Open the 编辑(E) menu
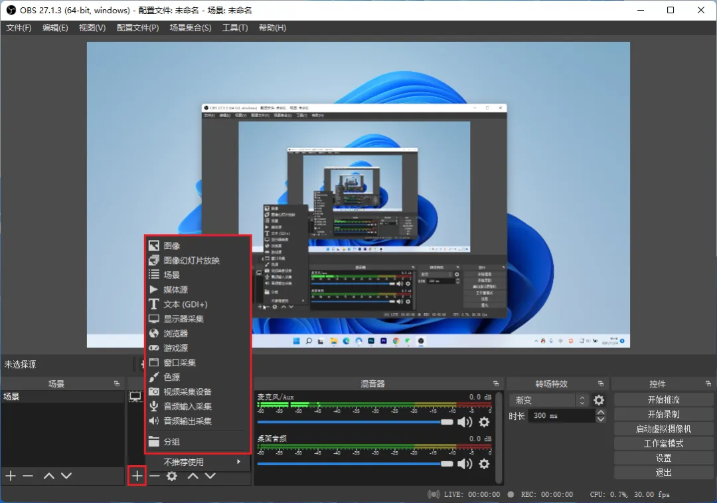Screen dimensions: 717x503 55,28
